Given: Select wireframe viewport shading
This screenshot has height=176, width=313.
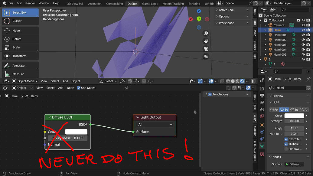Looking at the screenshot, I should (x=228, y=81).
